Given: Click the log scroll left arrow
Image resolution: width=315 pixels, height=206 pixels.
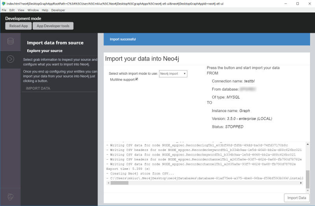Looking at the screenshot, I should click(109, 183).
